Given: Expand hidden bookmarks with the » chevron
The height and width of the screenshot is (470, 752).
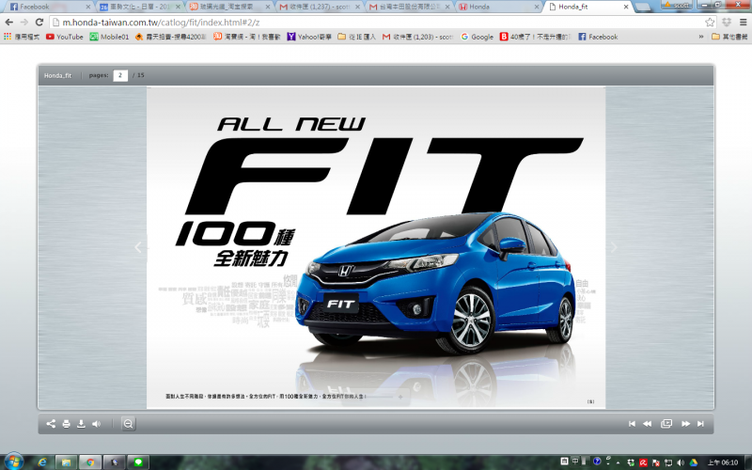Looking at the screenshot, I should pyautogui.click(x=701, y=37).
